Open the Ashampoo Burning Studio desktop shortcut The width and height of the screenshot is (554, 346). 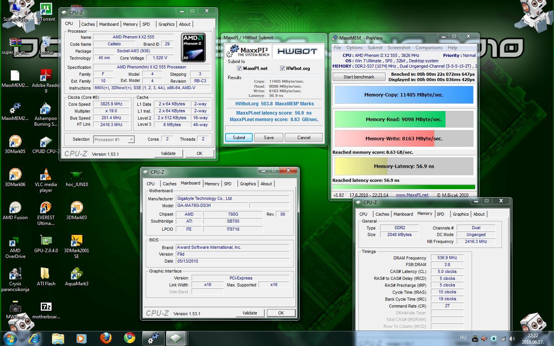46,114
